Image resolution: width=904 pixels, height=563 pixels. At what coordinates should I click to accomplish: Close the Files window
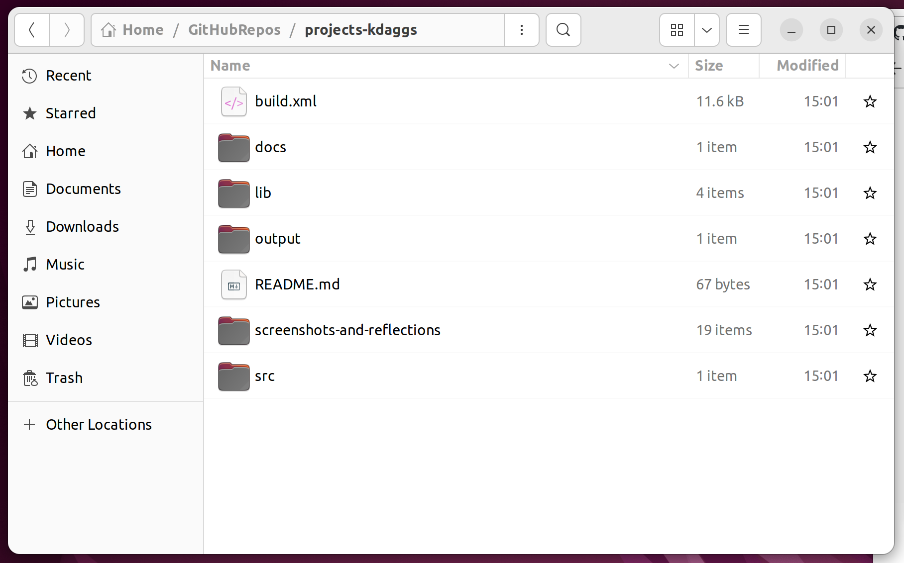coord(871,30)
